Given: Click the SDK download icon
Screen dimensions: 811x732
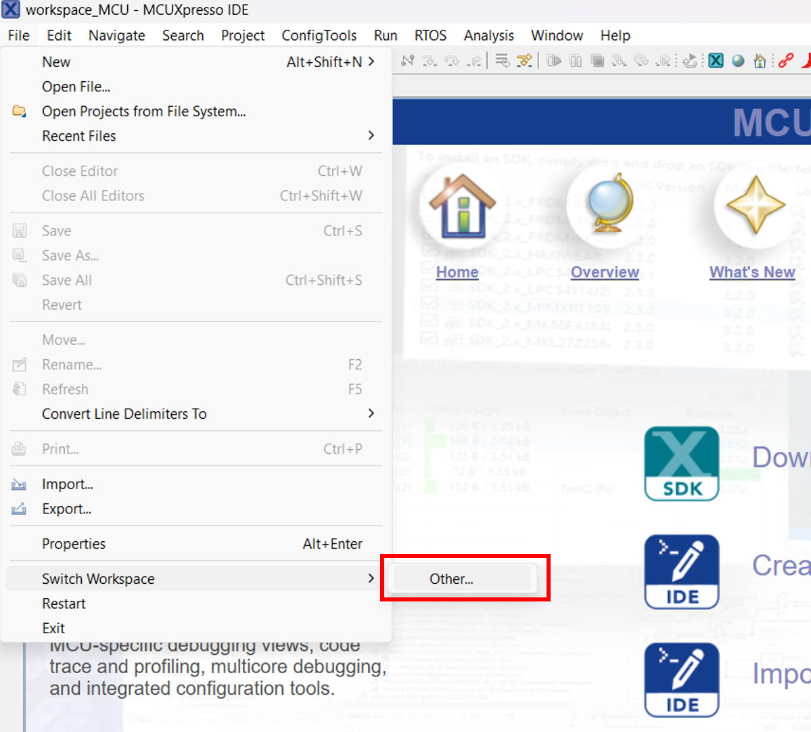Looking at the screenshot, I should [681, 463].
